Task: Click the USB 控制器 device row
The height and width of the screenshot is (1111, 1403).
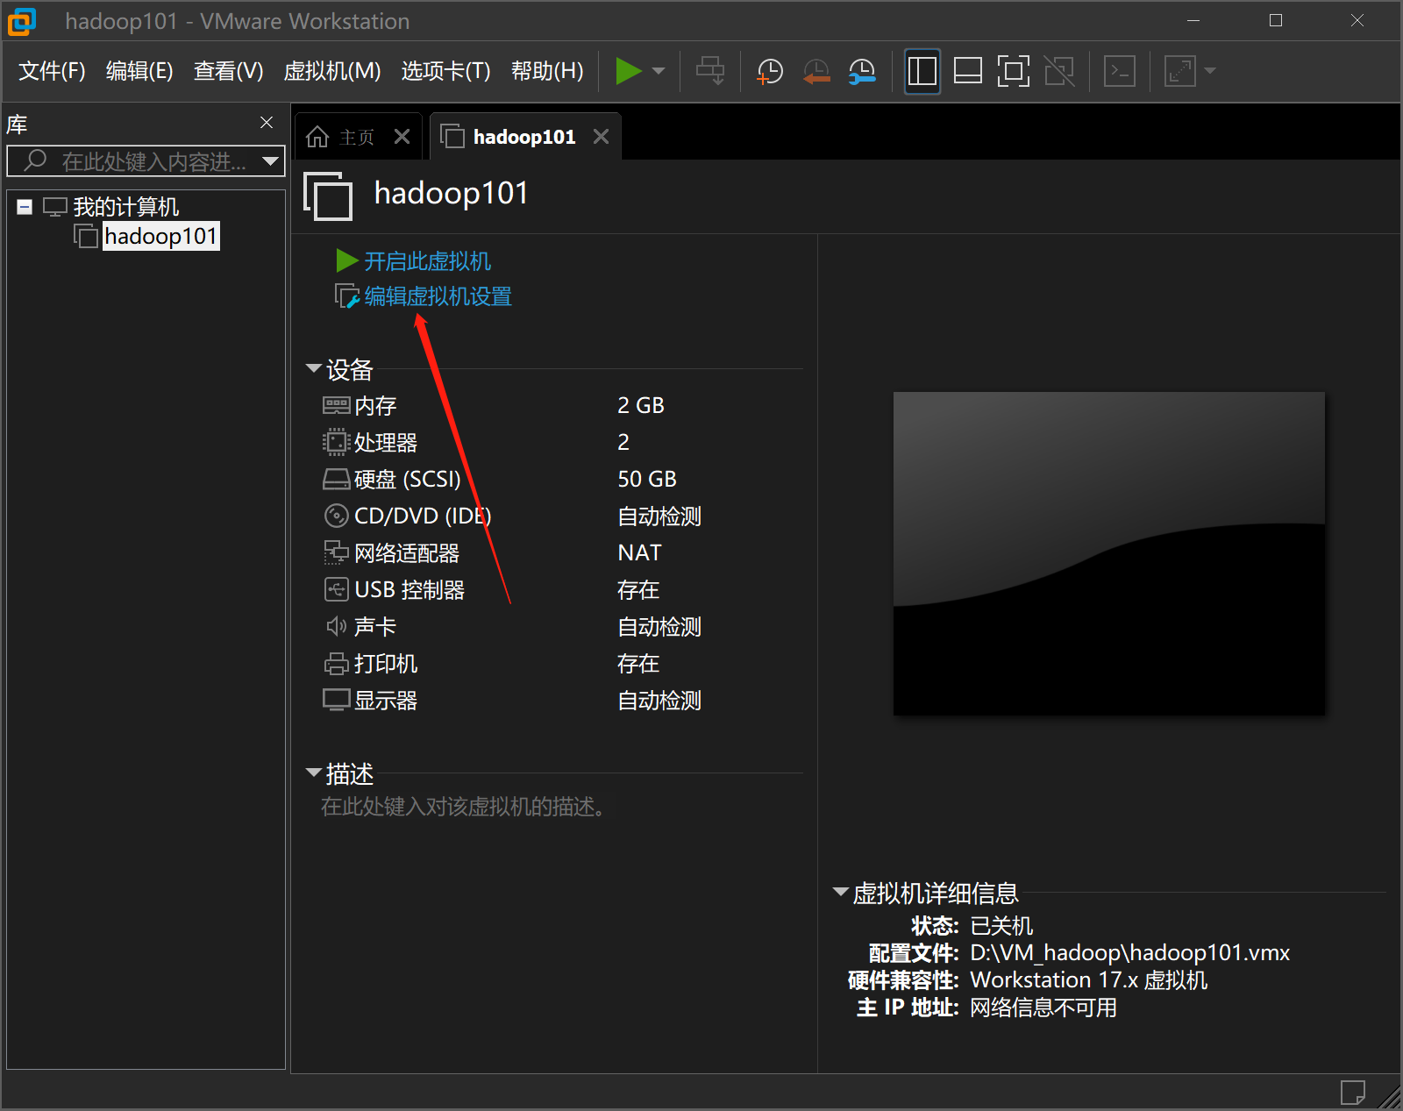Action: coord(561,590)
